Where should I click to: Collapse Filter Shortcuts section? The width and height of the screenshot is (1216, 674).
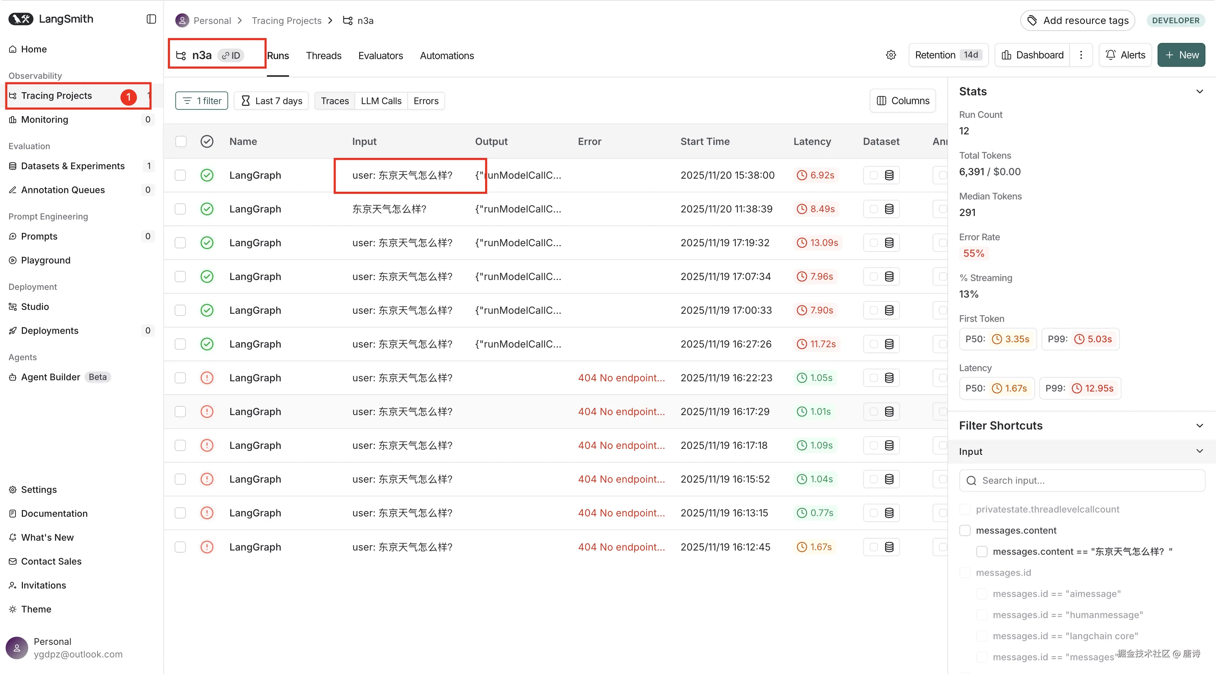[1199, 425]
